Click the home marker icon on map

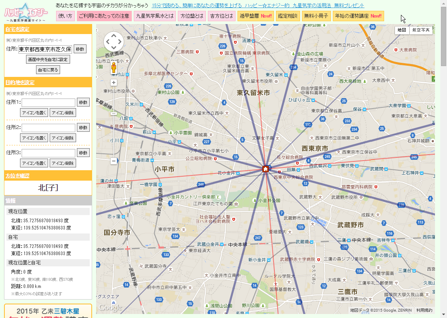tap(265, 169)
